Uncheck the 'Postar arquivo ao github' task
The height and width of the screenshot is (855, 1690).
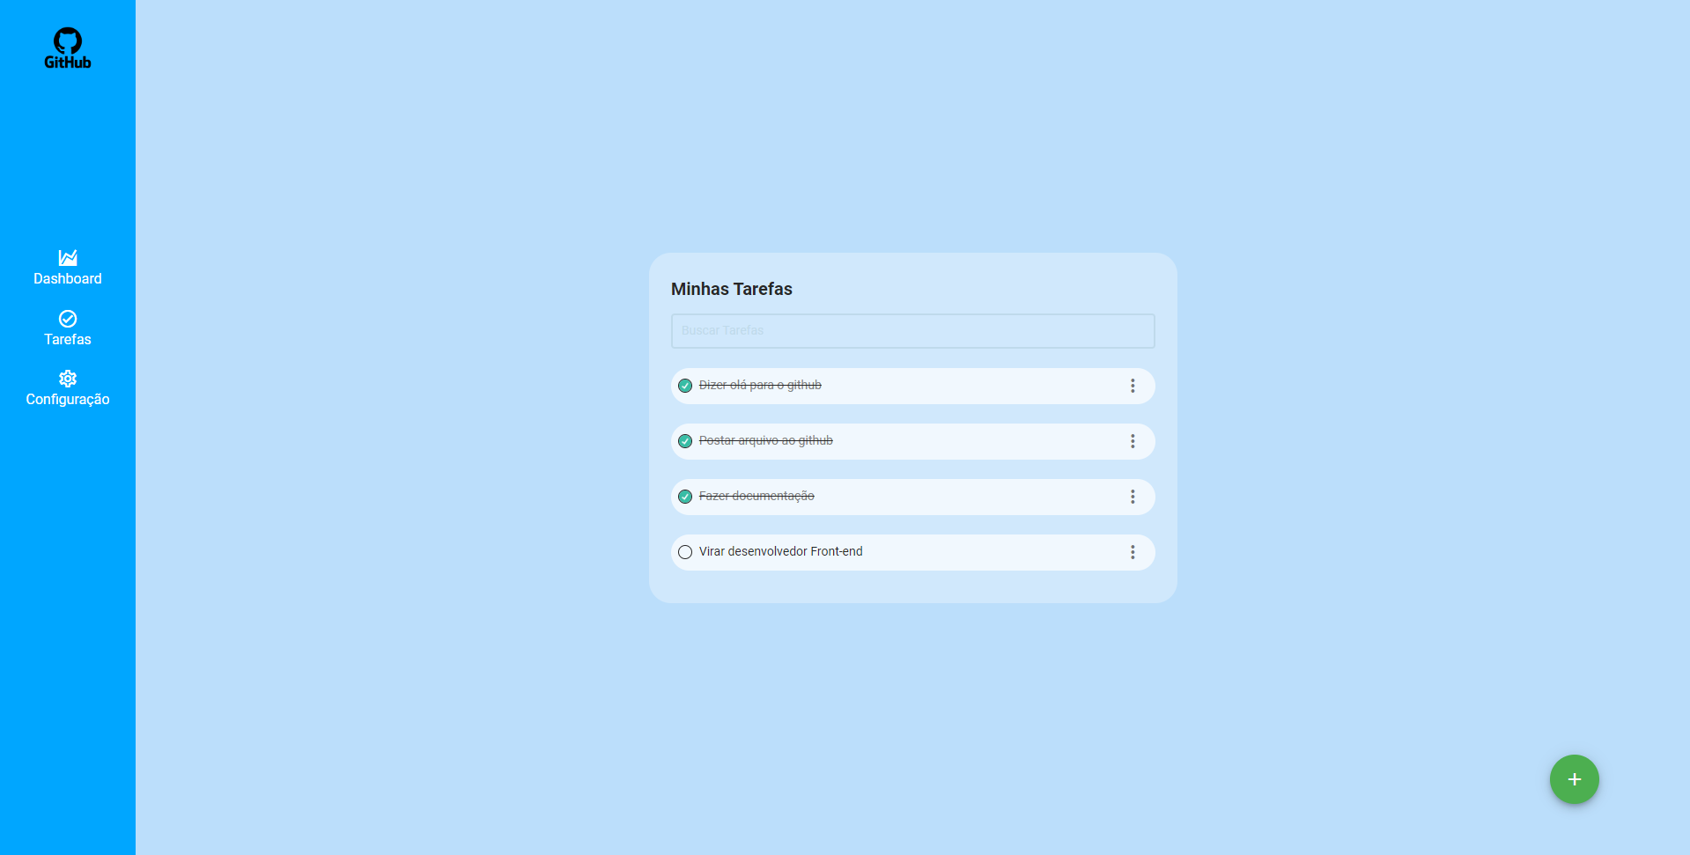tap(685, 441)
